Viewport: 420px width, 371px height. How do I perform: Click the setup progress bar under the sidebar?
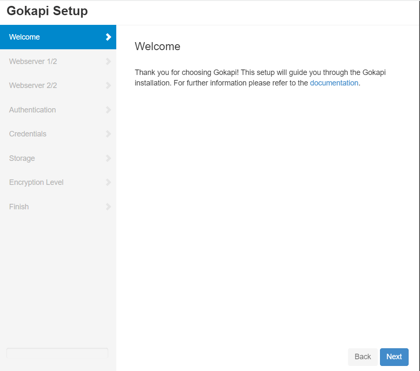57,353
